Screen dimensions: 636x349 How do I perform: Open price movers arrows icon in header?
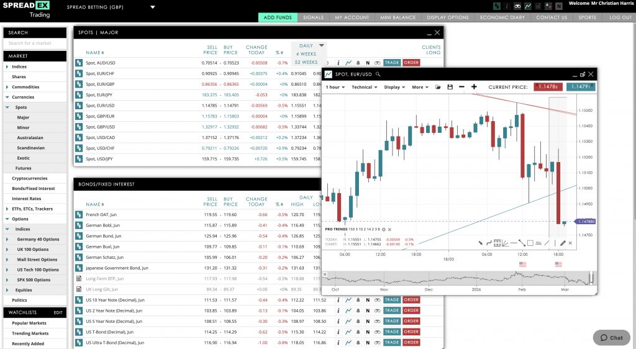[x=548, y=6]
